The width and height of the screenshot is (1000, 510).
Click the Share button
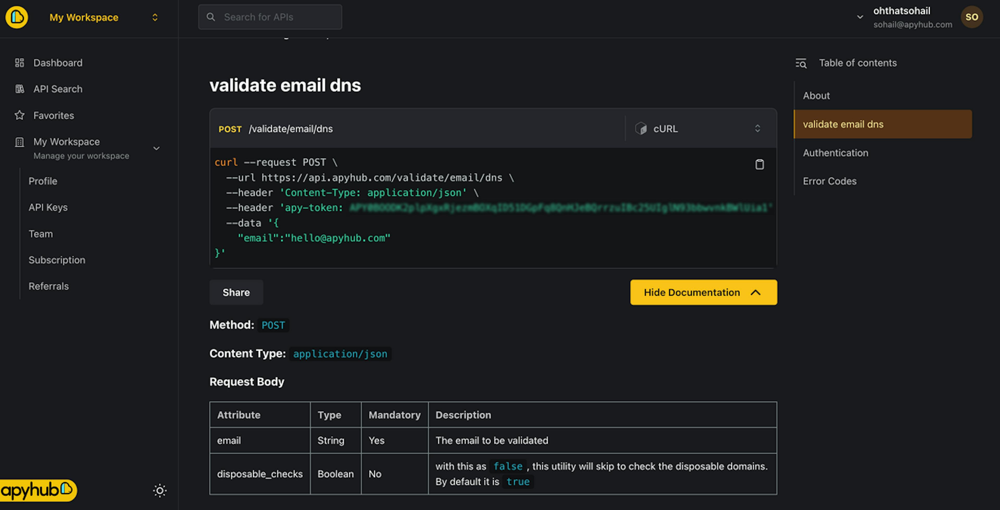236,292
